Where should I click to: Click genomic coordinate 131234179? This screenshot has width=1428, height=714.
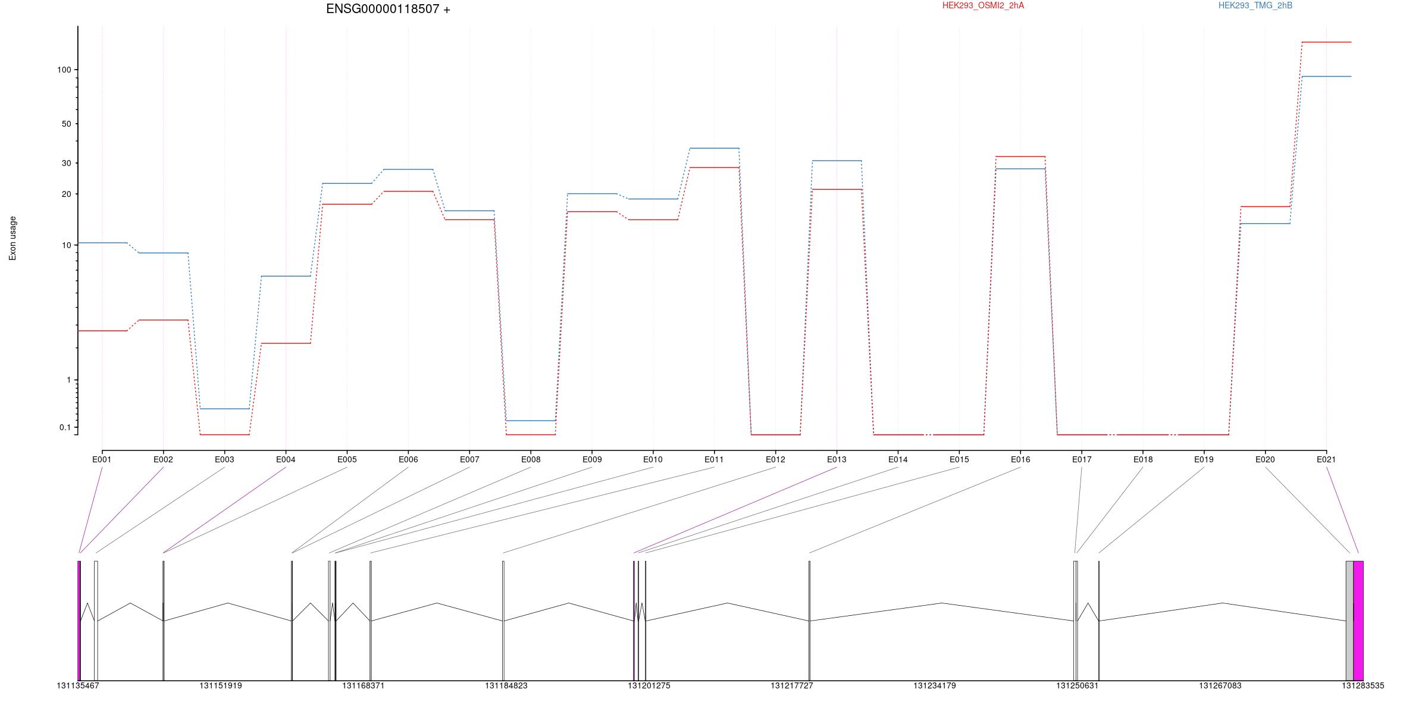pyautogui.click(x=935, y=685)
